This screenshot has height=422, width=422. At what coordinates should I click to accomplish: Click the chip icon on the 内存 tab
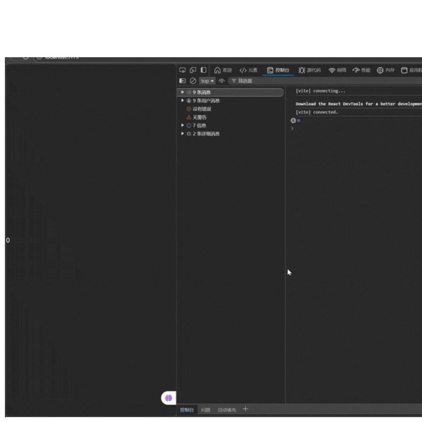click(x=380, y=70)
